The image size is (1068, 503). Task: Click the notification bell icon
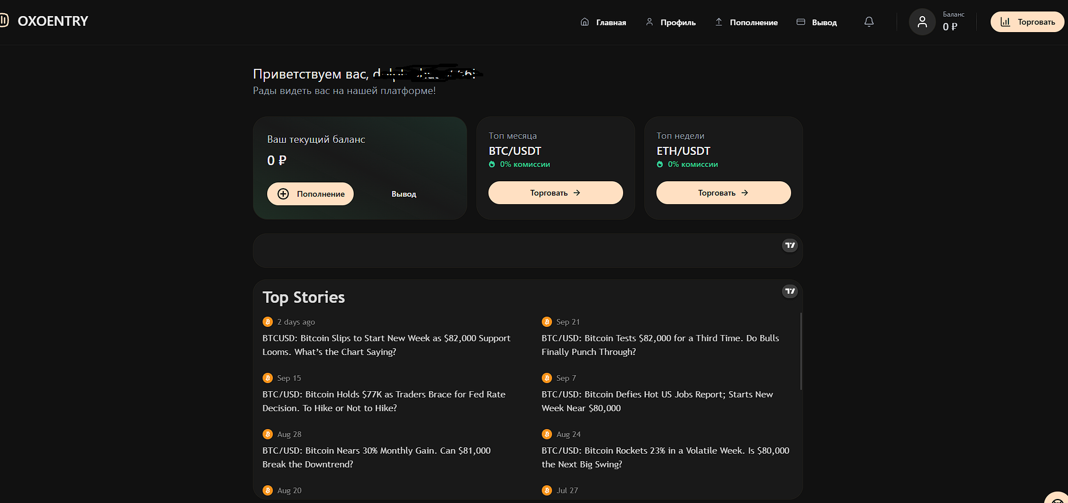click(x=869, y=22)
